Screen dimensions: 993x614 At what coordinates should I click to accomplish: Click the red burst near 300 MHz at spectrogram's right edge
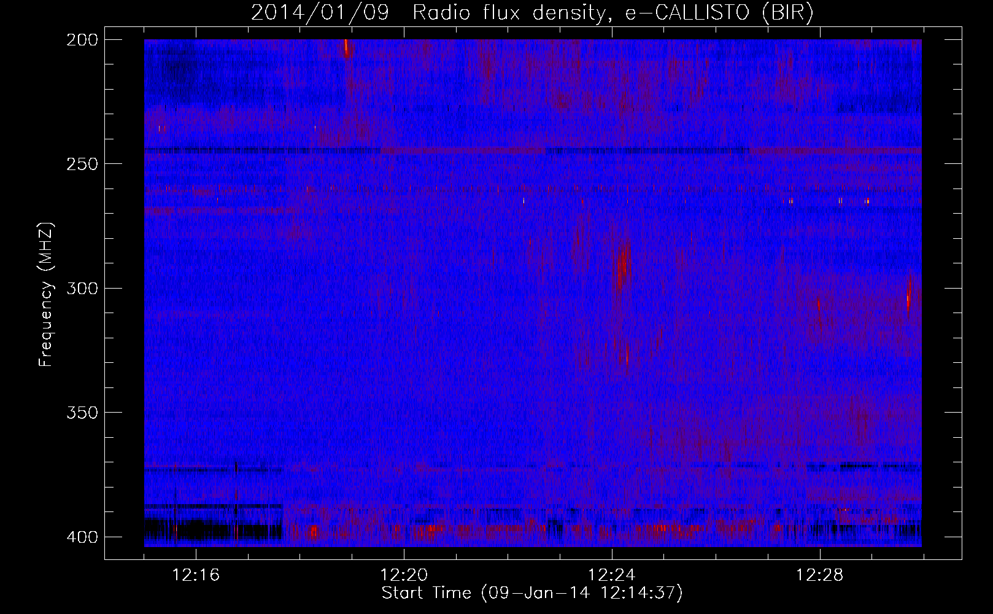point(908,295)
